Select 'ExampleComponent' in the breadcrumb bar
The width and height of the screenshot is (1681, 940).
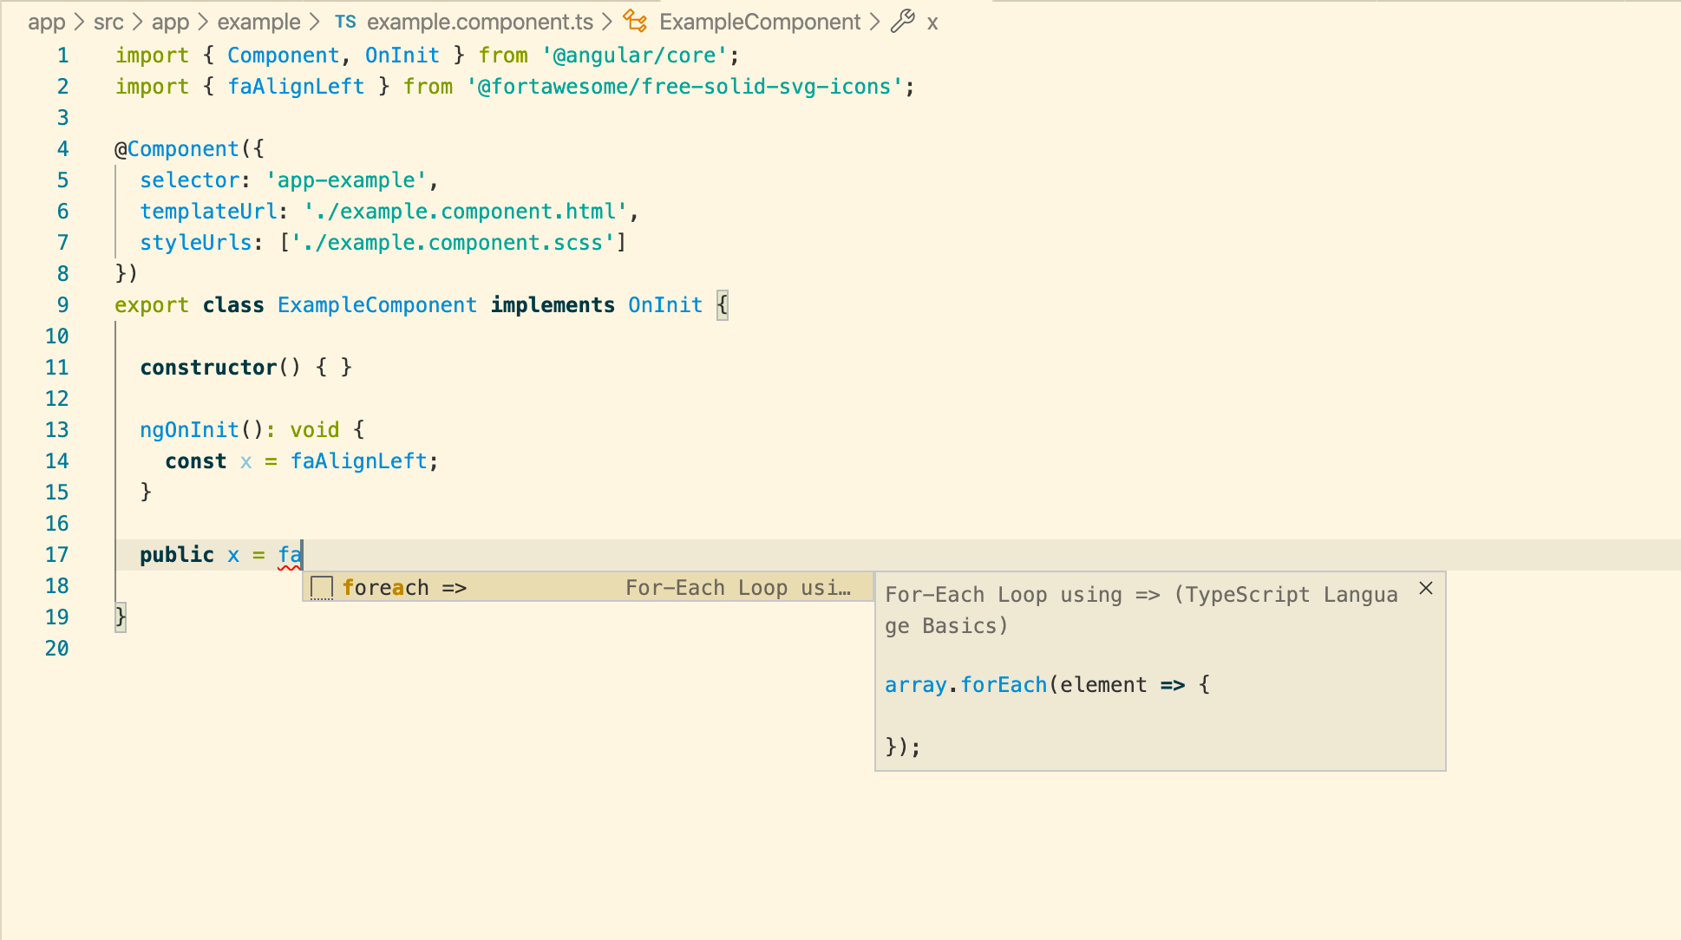click(x=759, y=22)
